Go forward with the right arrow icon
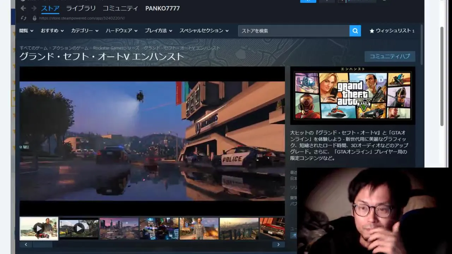 click(34, 8)
